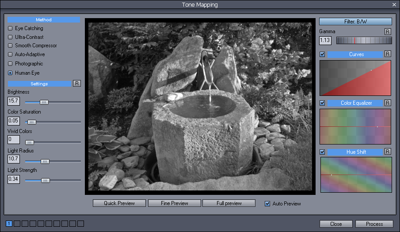This screenshot has width=400, height=232.
Task: Click the Color Equalizer section header
Action: (x=356, y=103)
